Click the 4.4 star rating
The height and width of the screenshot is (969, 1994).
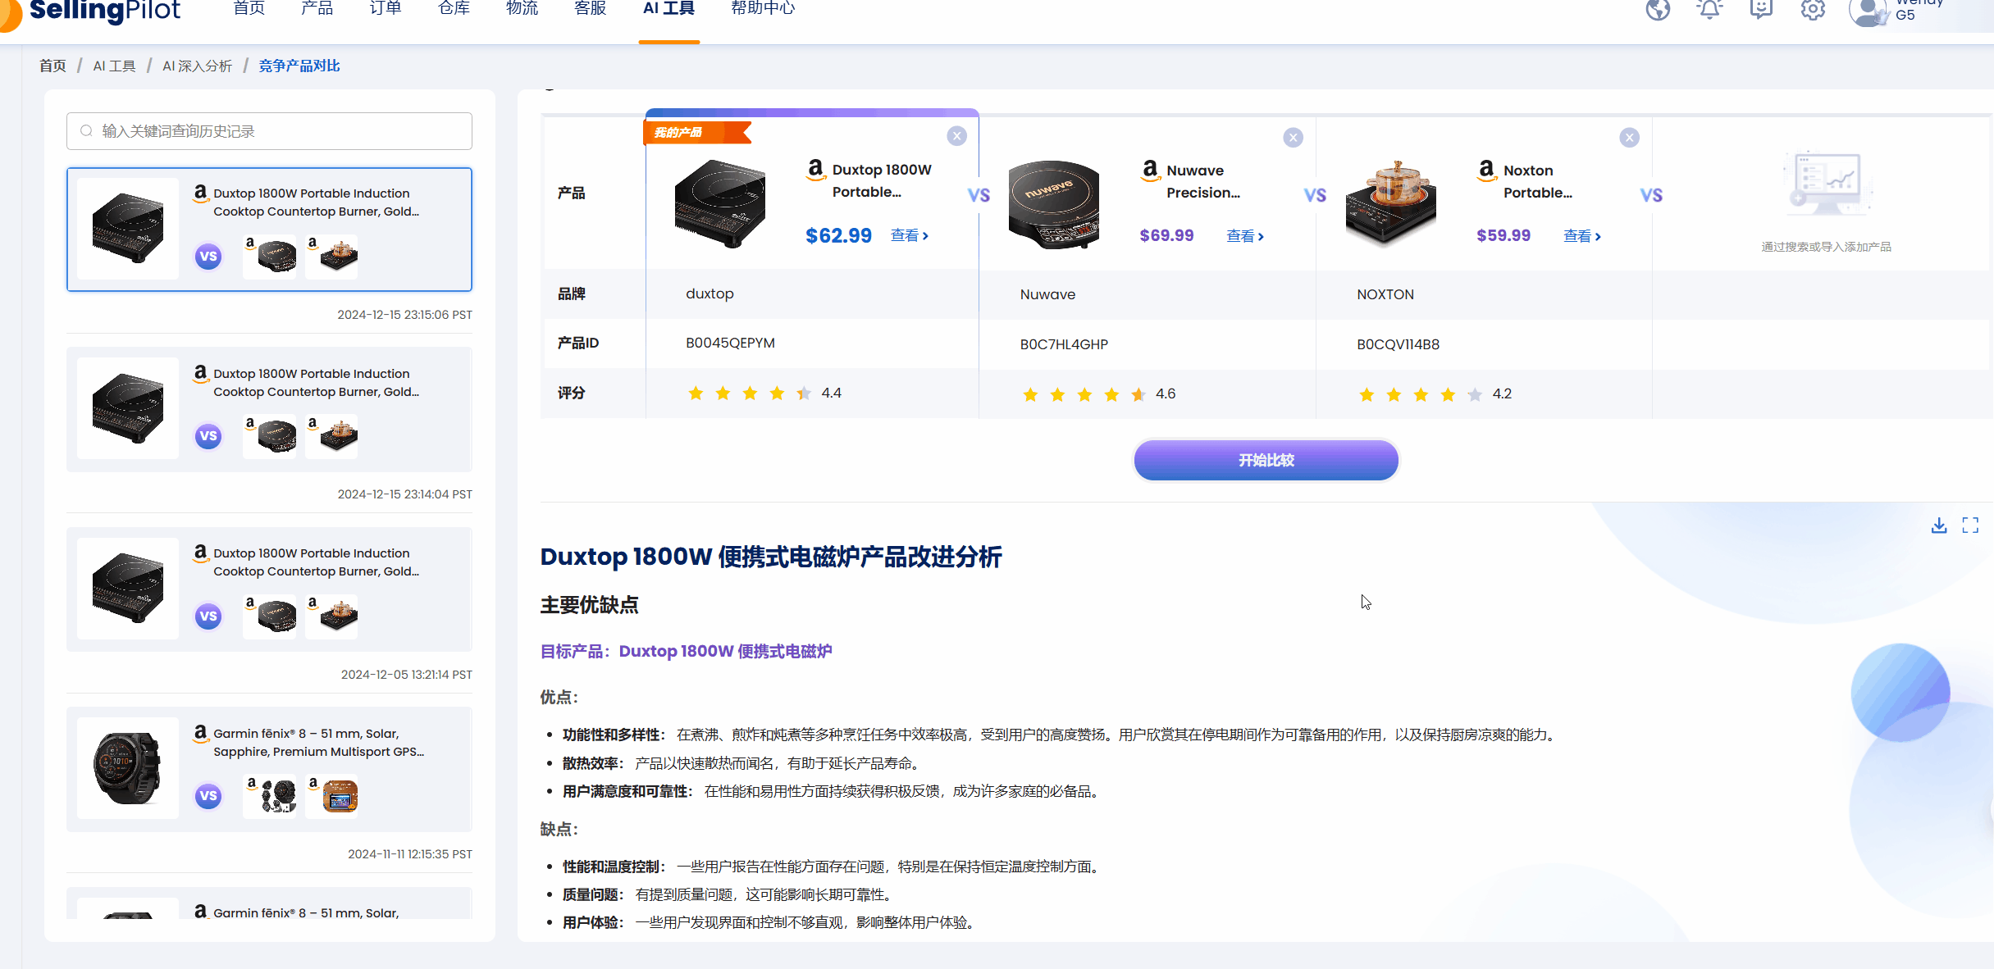(764, 393)
